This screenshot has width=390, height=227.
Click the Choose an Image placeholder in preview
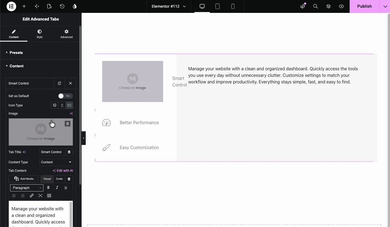coord(133,82)
